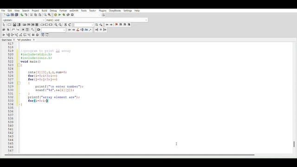
Task: Undo the last edit via toolbar icon
Action: click(x=22, y=15)
